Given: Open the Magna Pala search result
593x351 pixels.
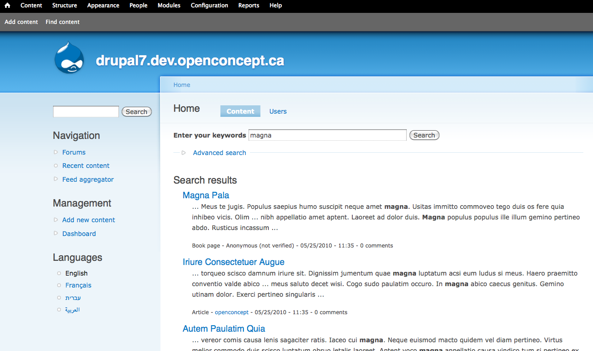Looking at the screenshot, I should [x=206, y=195].
